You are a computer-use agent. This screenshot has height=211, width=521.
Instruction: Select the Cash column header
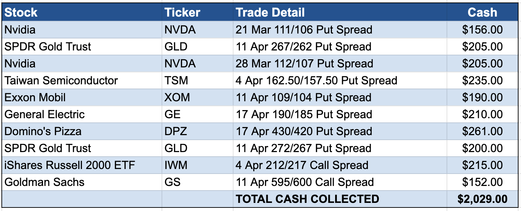coord(482,13)
